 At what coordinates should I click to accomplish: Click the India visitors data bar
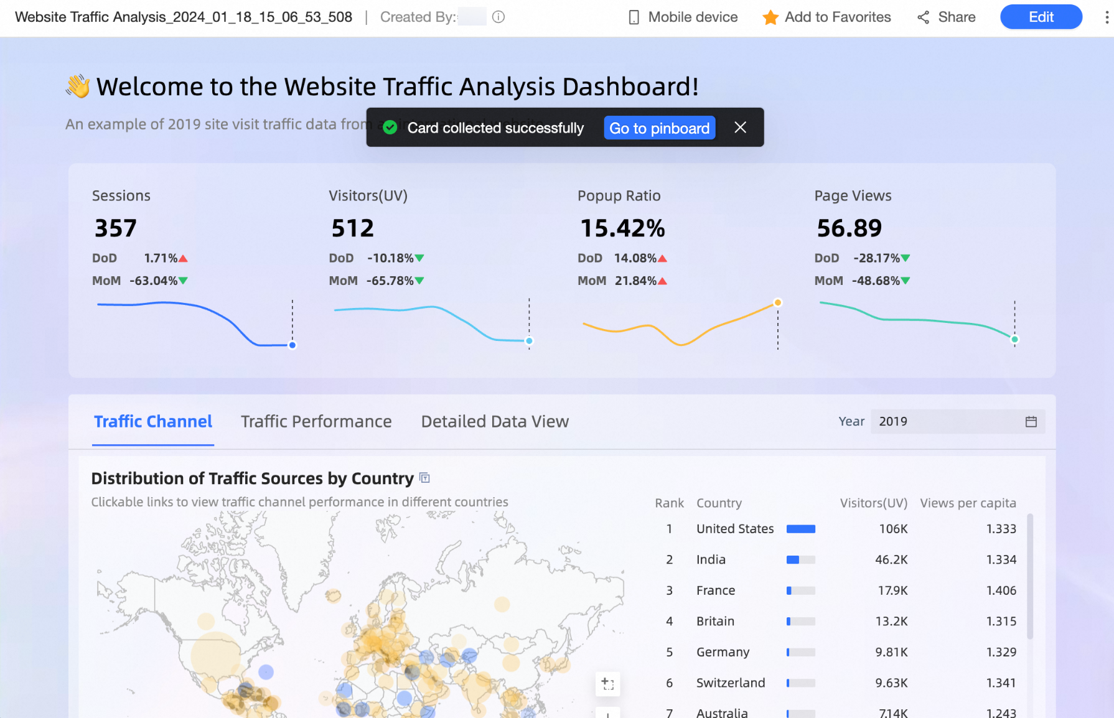[801, 560]
